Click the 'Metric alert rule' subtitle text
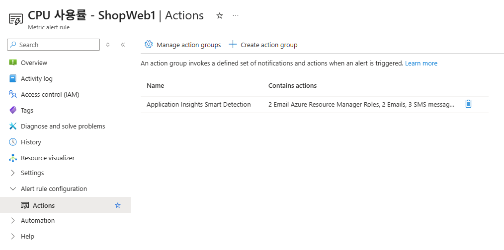Image resolution: width=504 pixels, height=250 pixels. click(49, 27)
